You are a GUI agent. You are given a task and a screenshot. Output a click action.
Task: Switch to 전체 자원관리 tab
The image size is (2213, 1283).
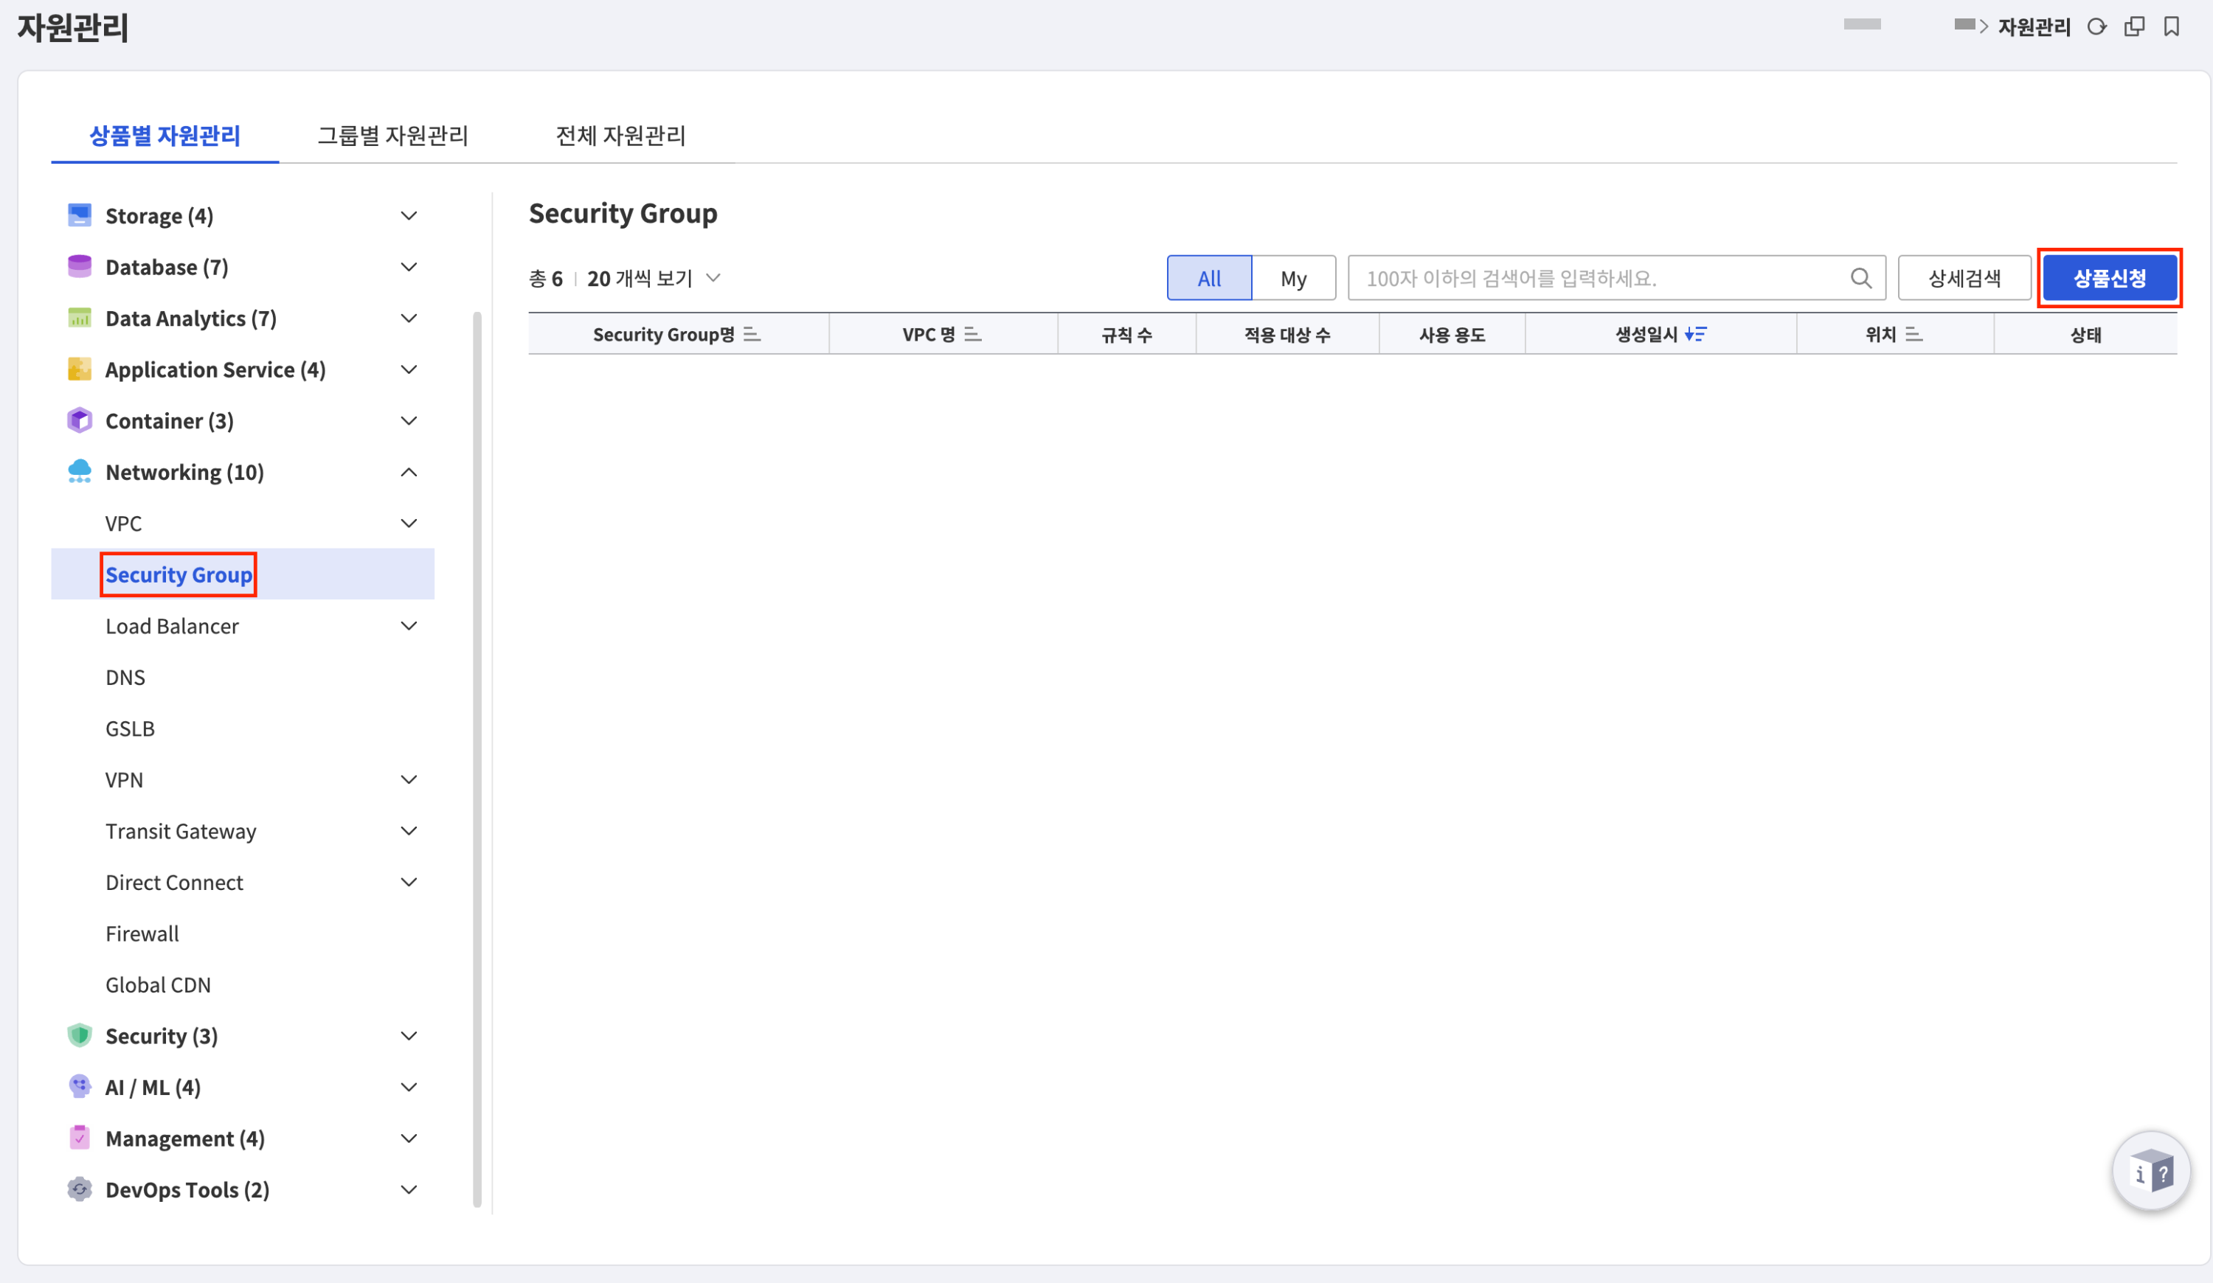(620, 135)
